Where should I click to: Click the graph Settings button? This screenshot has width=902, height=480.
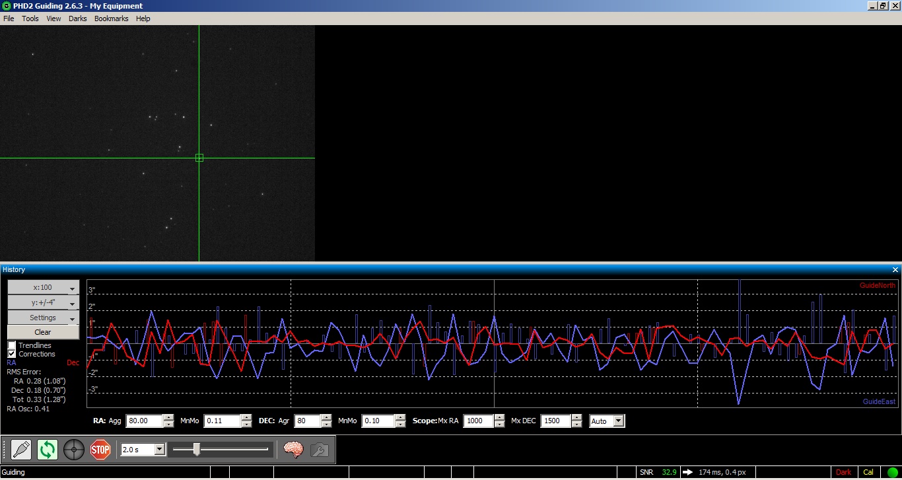tap(43, 318)
